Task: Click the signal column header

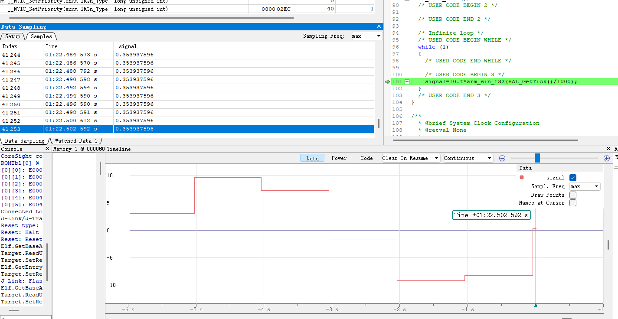Action: tap(243, 46)
